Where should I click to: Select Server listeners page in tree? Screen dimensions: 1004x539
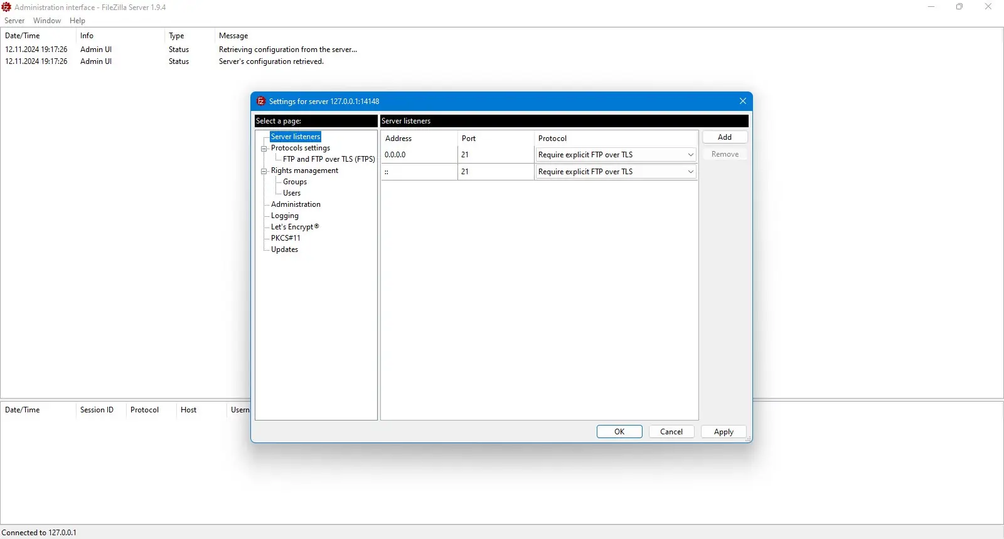[x=296, y=137]
